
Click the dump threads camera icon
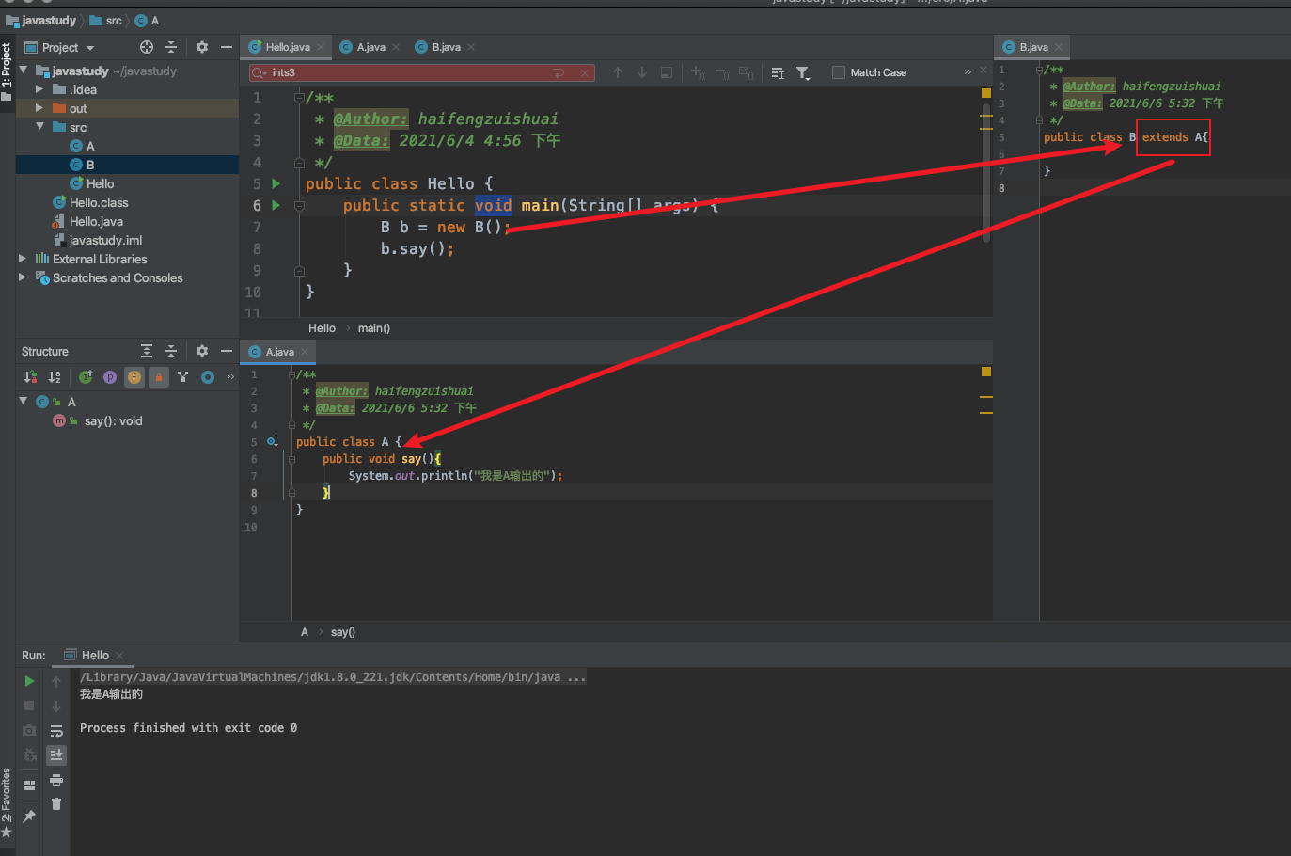pyautogui.click(x=29, y=730)
